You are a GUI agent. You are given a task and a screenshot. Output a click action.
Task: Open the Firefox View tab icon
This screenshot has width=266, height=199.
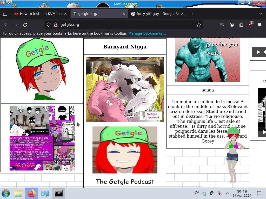[x=5, y=14]
